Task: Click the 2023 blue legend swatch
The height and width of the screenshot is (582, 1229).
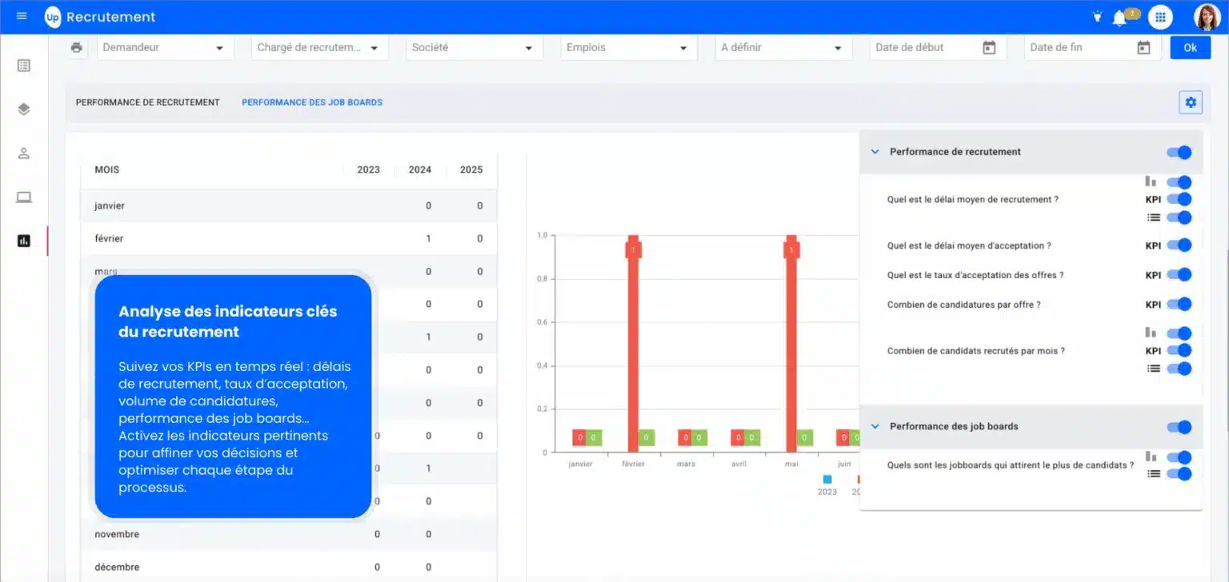Action: coord(827,480)
